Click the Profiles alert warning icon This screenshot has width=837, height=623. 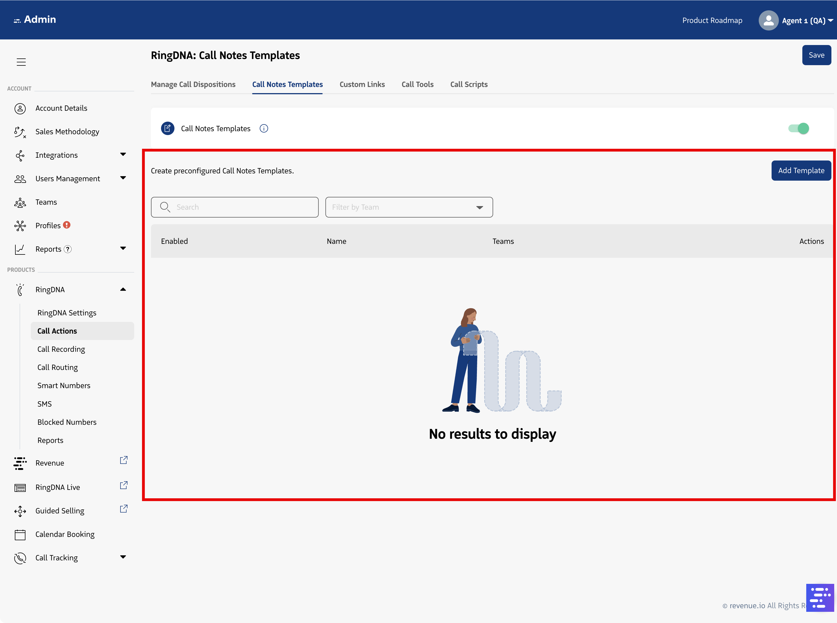(67, 225)
